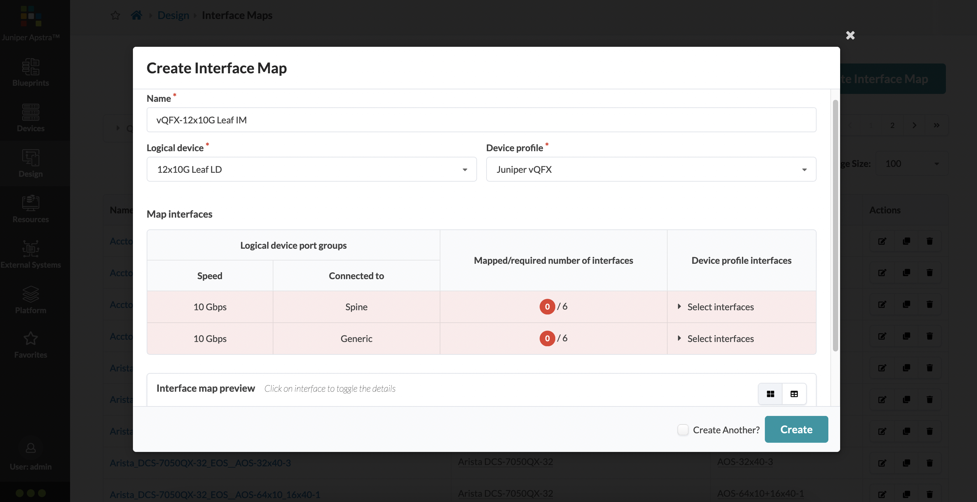Go to next page arrow
977x502 pixels.
[x=914, y=125]
